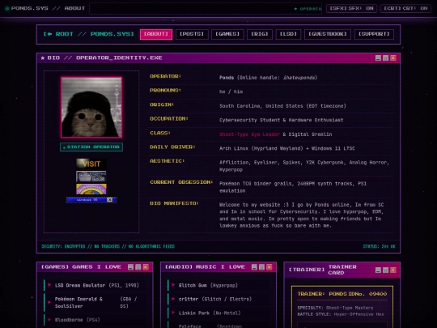This screenshot has width=437, height=328.
Task: Click the he / him pronouns value
Action: pos(231,92)
